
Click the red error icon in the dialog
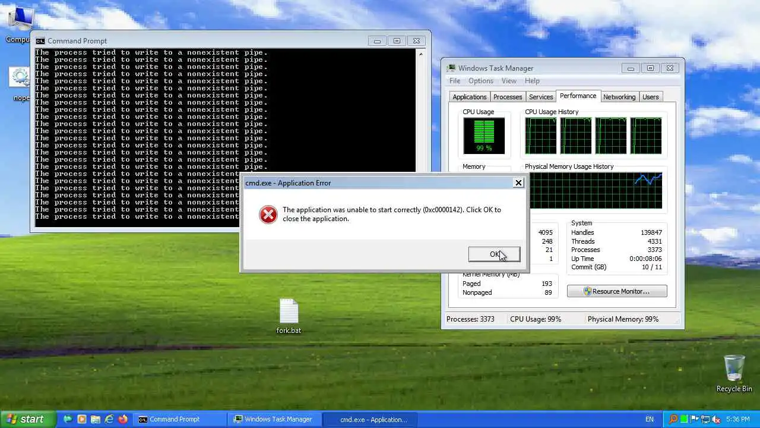[268, 215]
